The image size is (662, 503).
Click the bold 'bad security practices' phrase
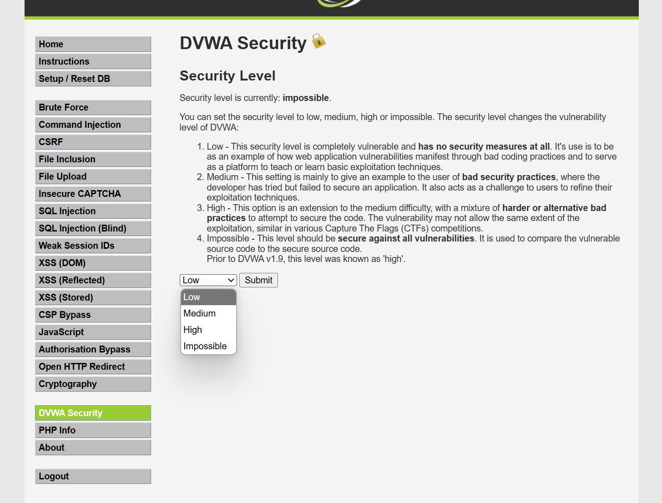(x=509, y=177)
